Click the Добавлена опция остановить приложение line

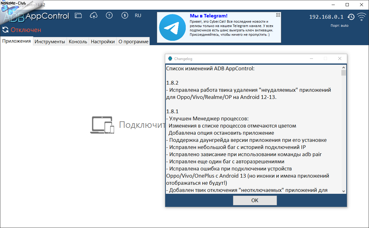pyautogui.click(x=221, y=133)
